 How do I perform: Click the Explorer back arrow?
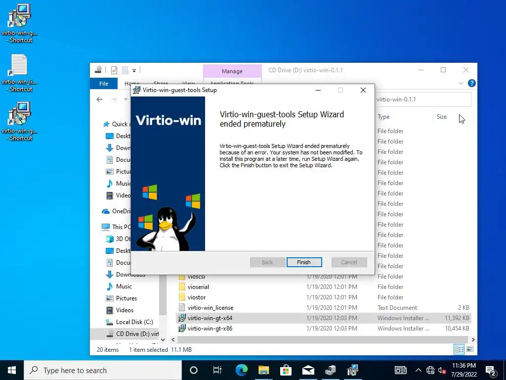(99, 99)
